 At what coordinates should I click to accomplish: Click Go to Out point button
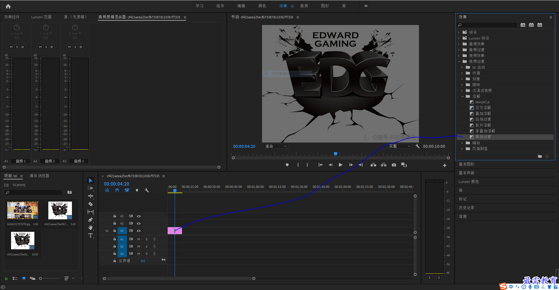pyautogui.click(x=361, y=165)
